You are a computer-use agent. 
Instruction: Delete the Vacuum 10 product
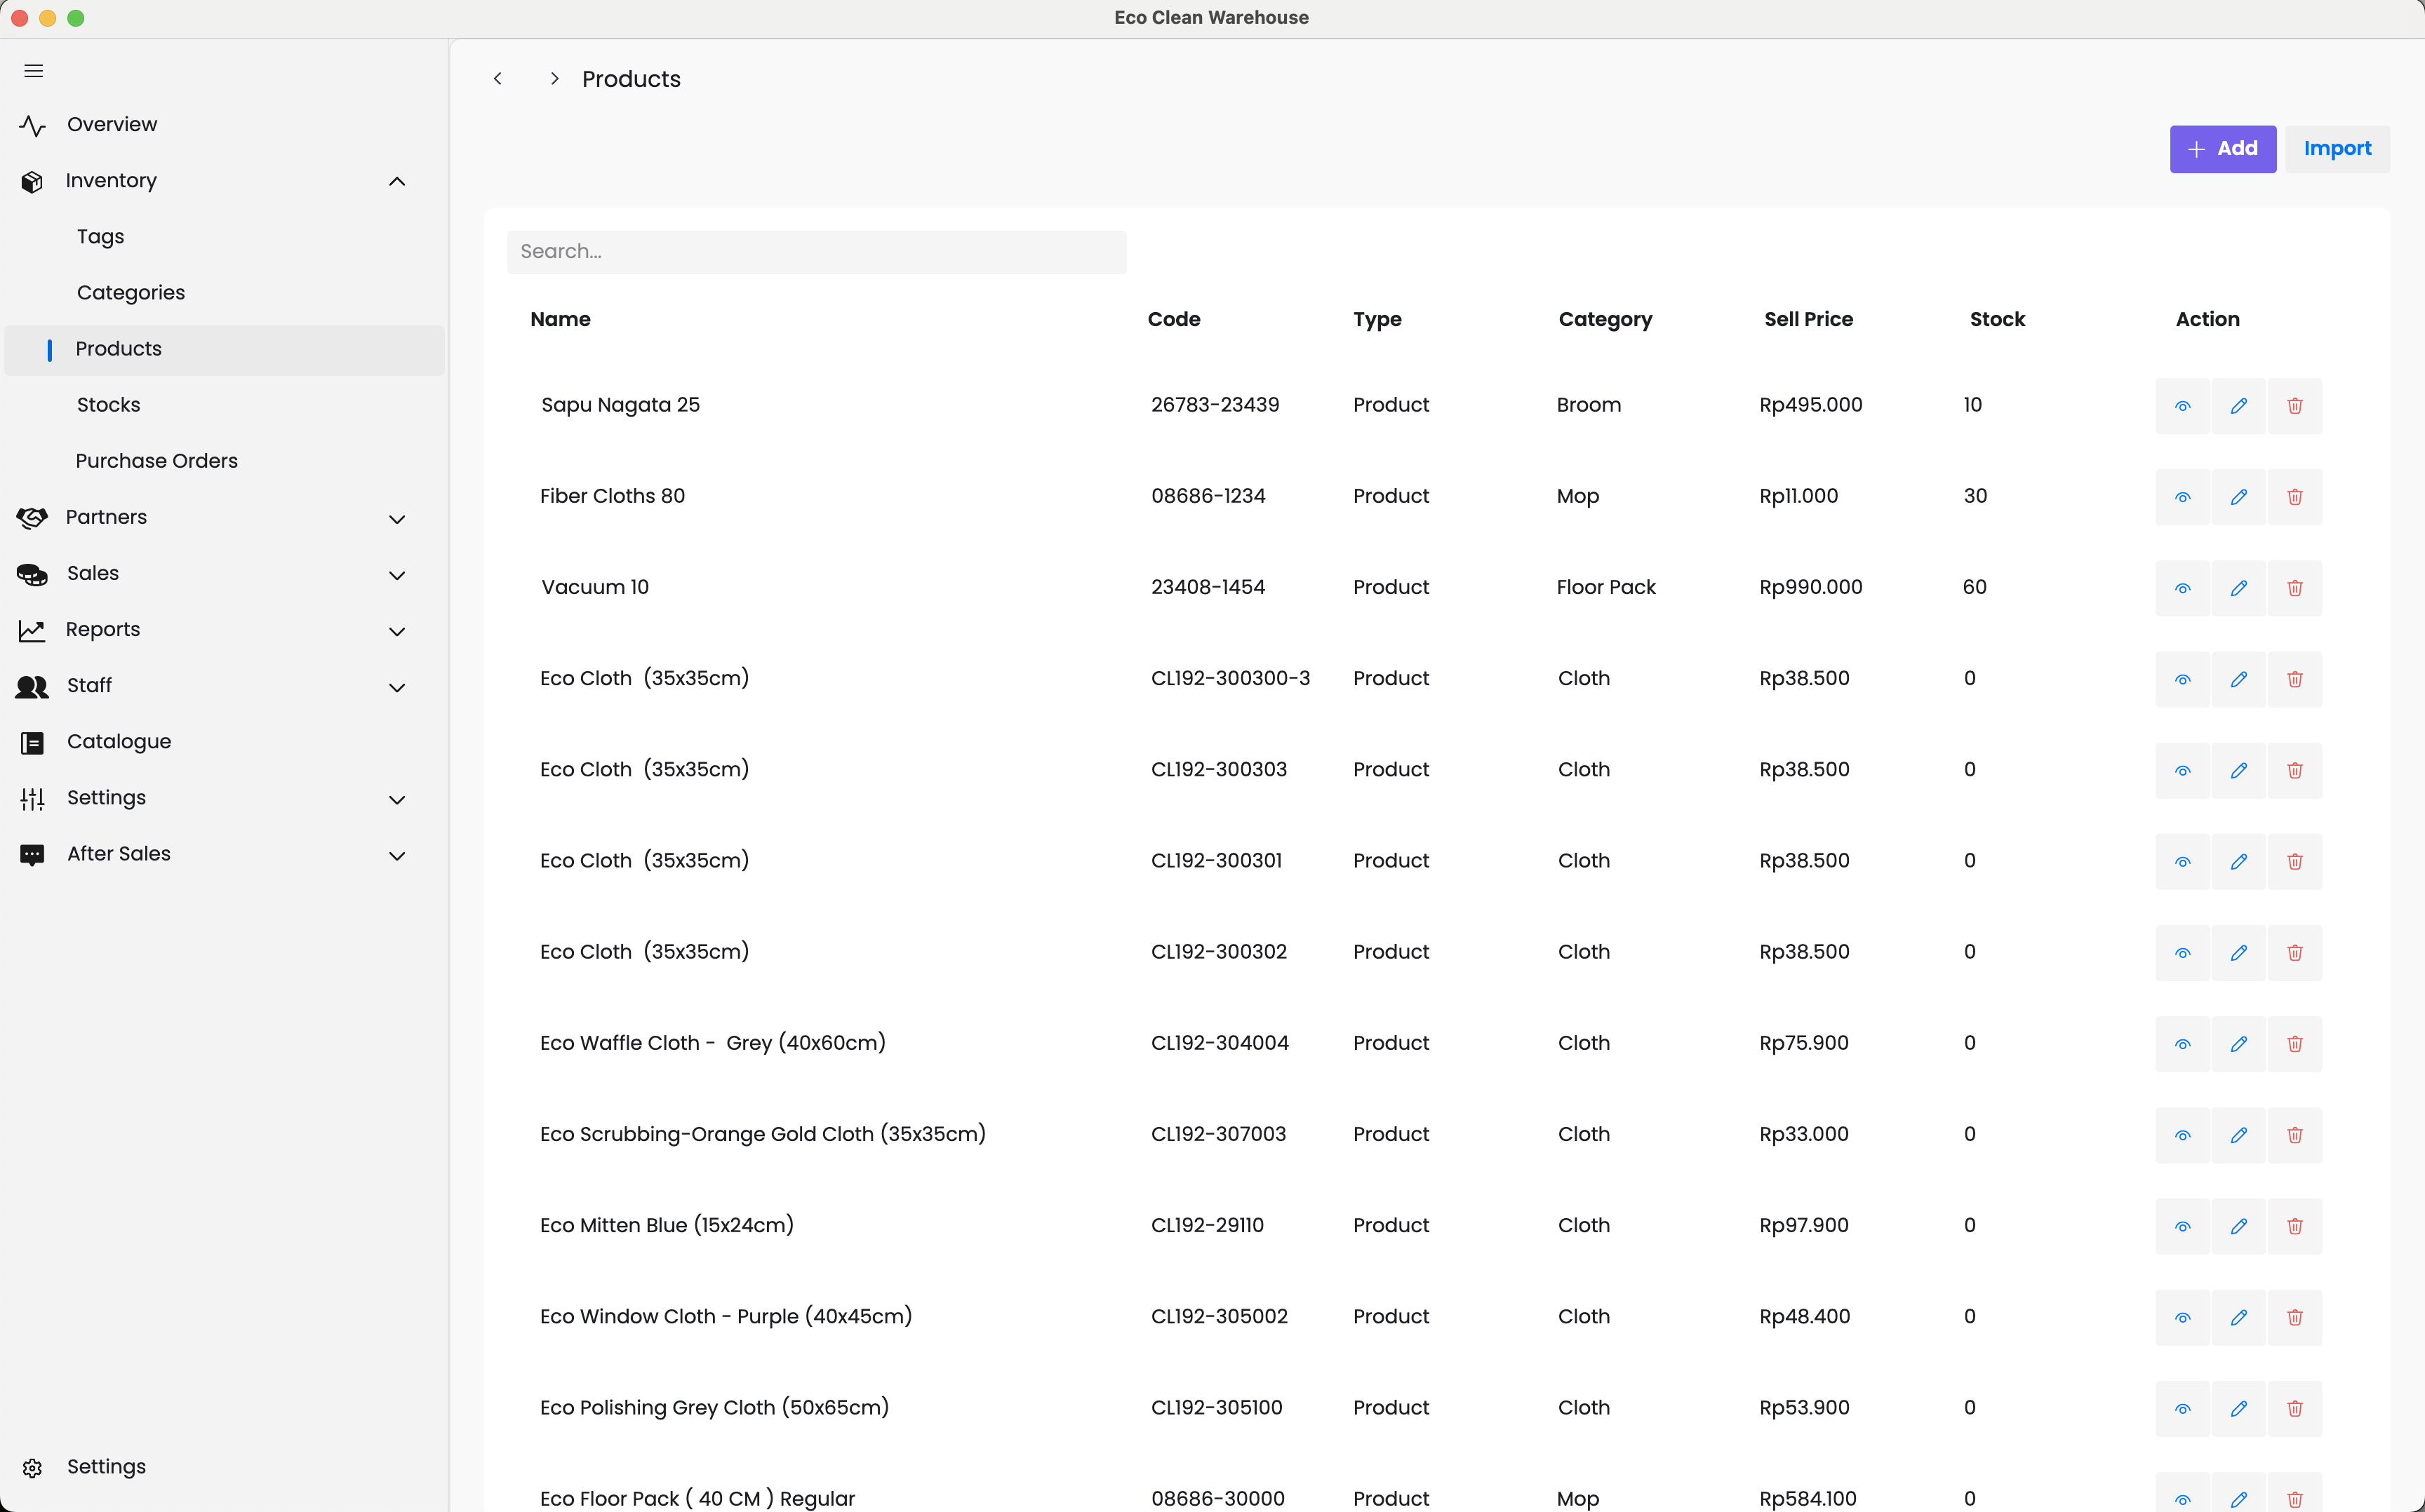pyautogui.click(x=2295, y=588)
